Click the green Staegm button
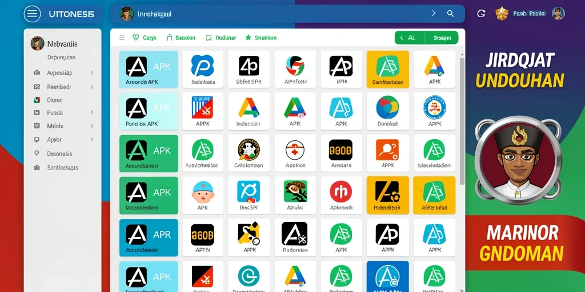Viewport: 585px width, 292px height. (x=442, y=38)
